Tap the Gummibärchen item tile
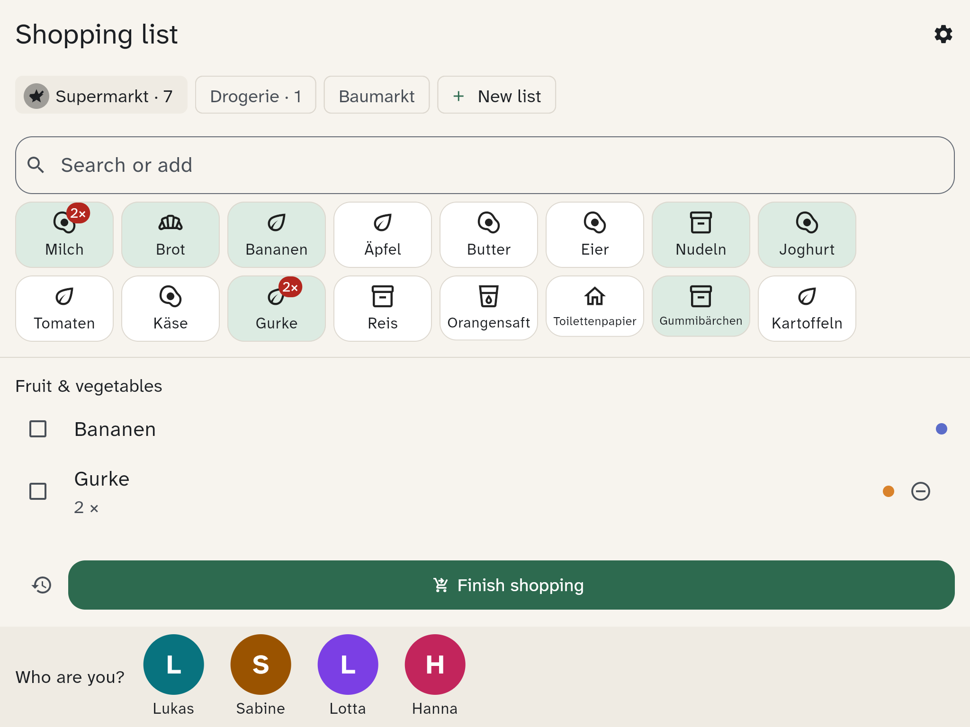This screenshot has height=727, width=970. (701, 306)
